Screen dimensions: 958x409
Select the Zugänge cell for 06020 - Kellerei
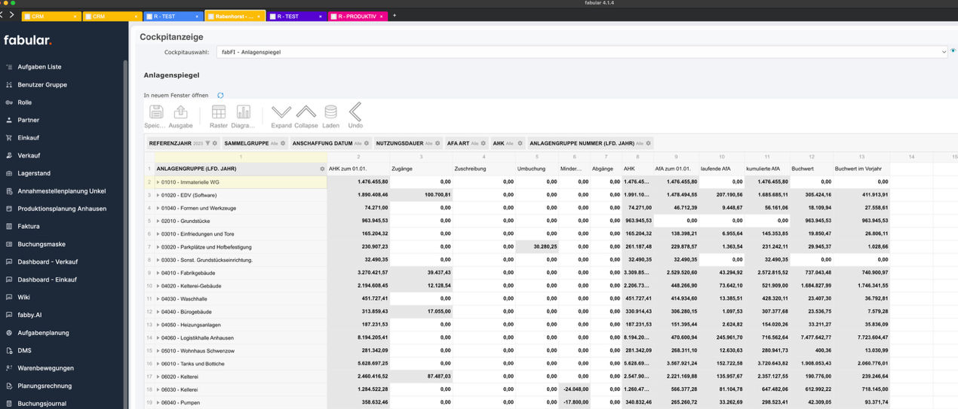pos(421,376)
